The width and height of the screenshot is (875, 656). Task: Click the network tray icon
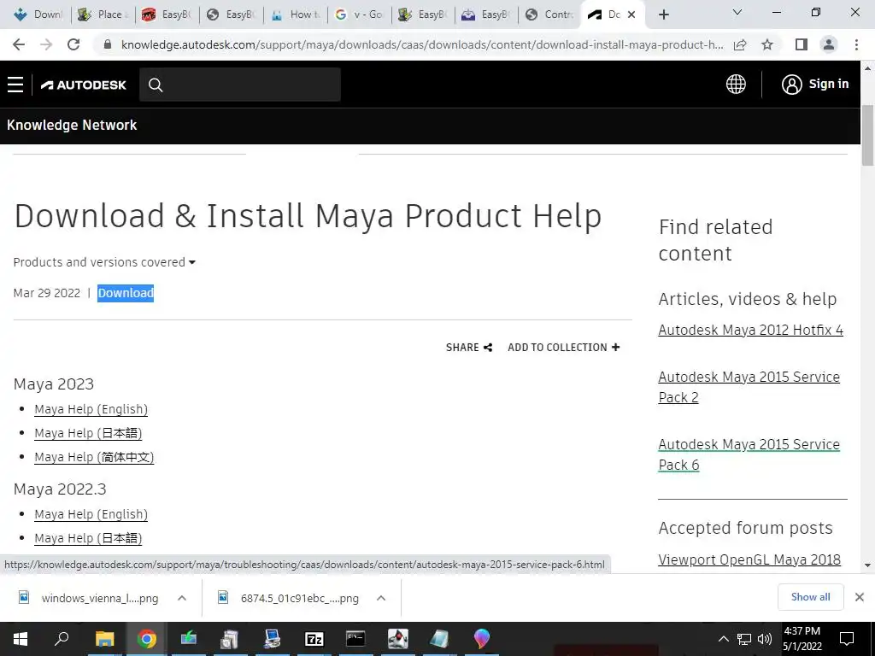(744, 639)
